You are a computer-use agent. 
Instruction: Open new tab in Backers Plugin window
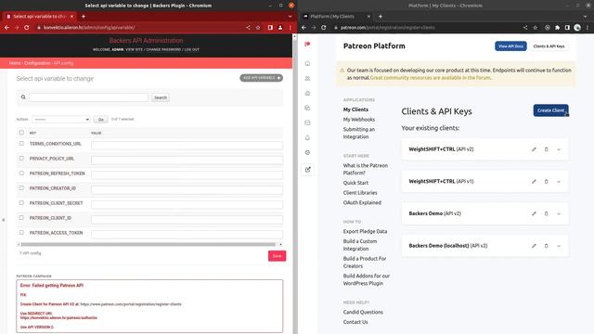(84, 17)
